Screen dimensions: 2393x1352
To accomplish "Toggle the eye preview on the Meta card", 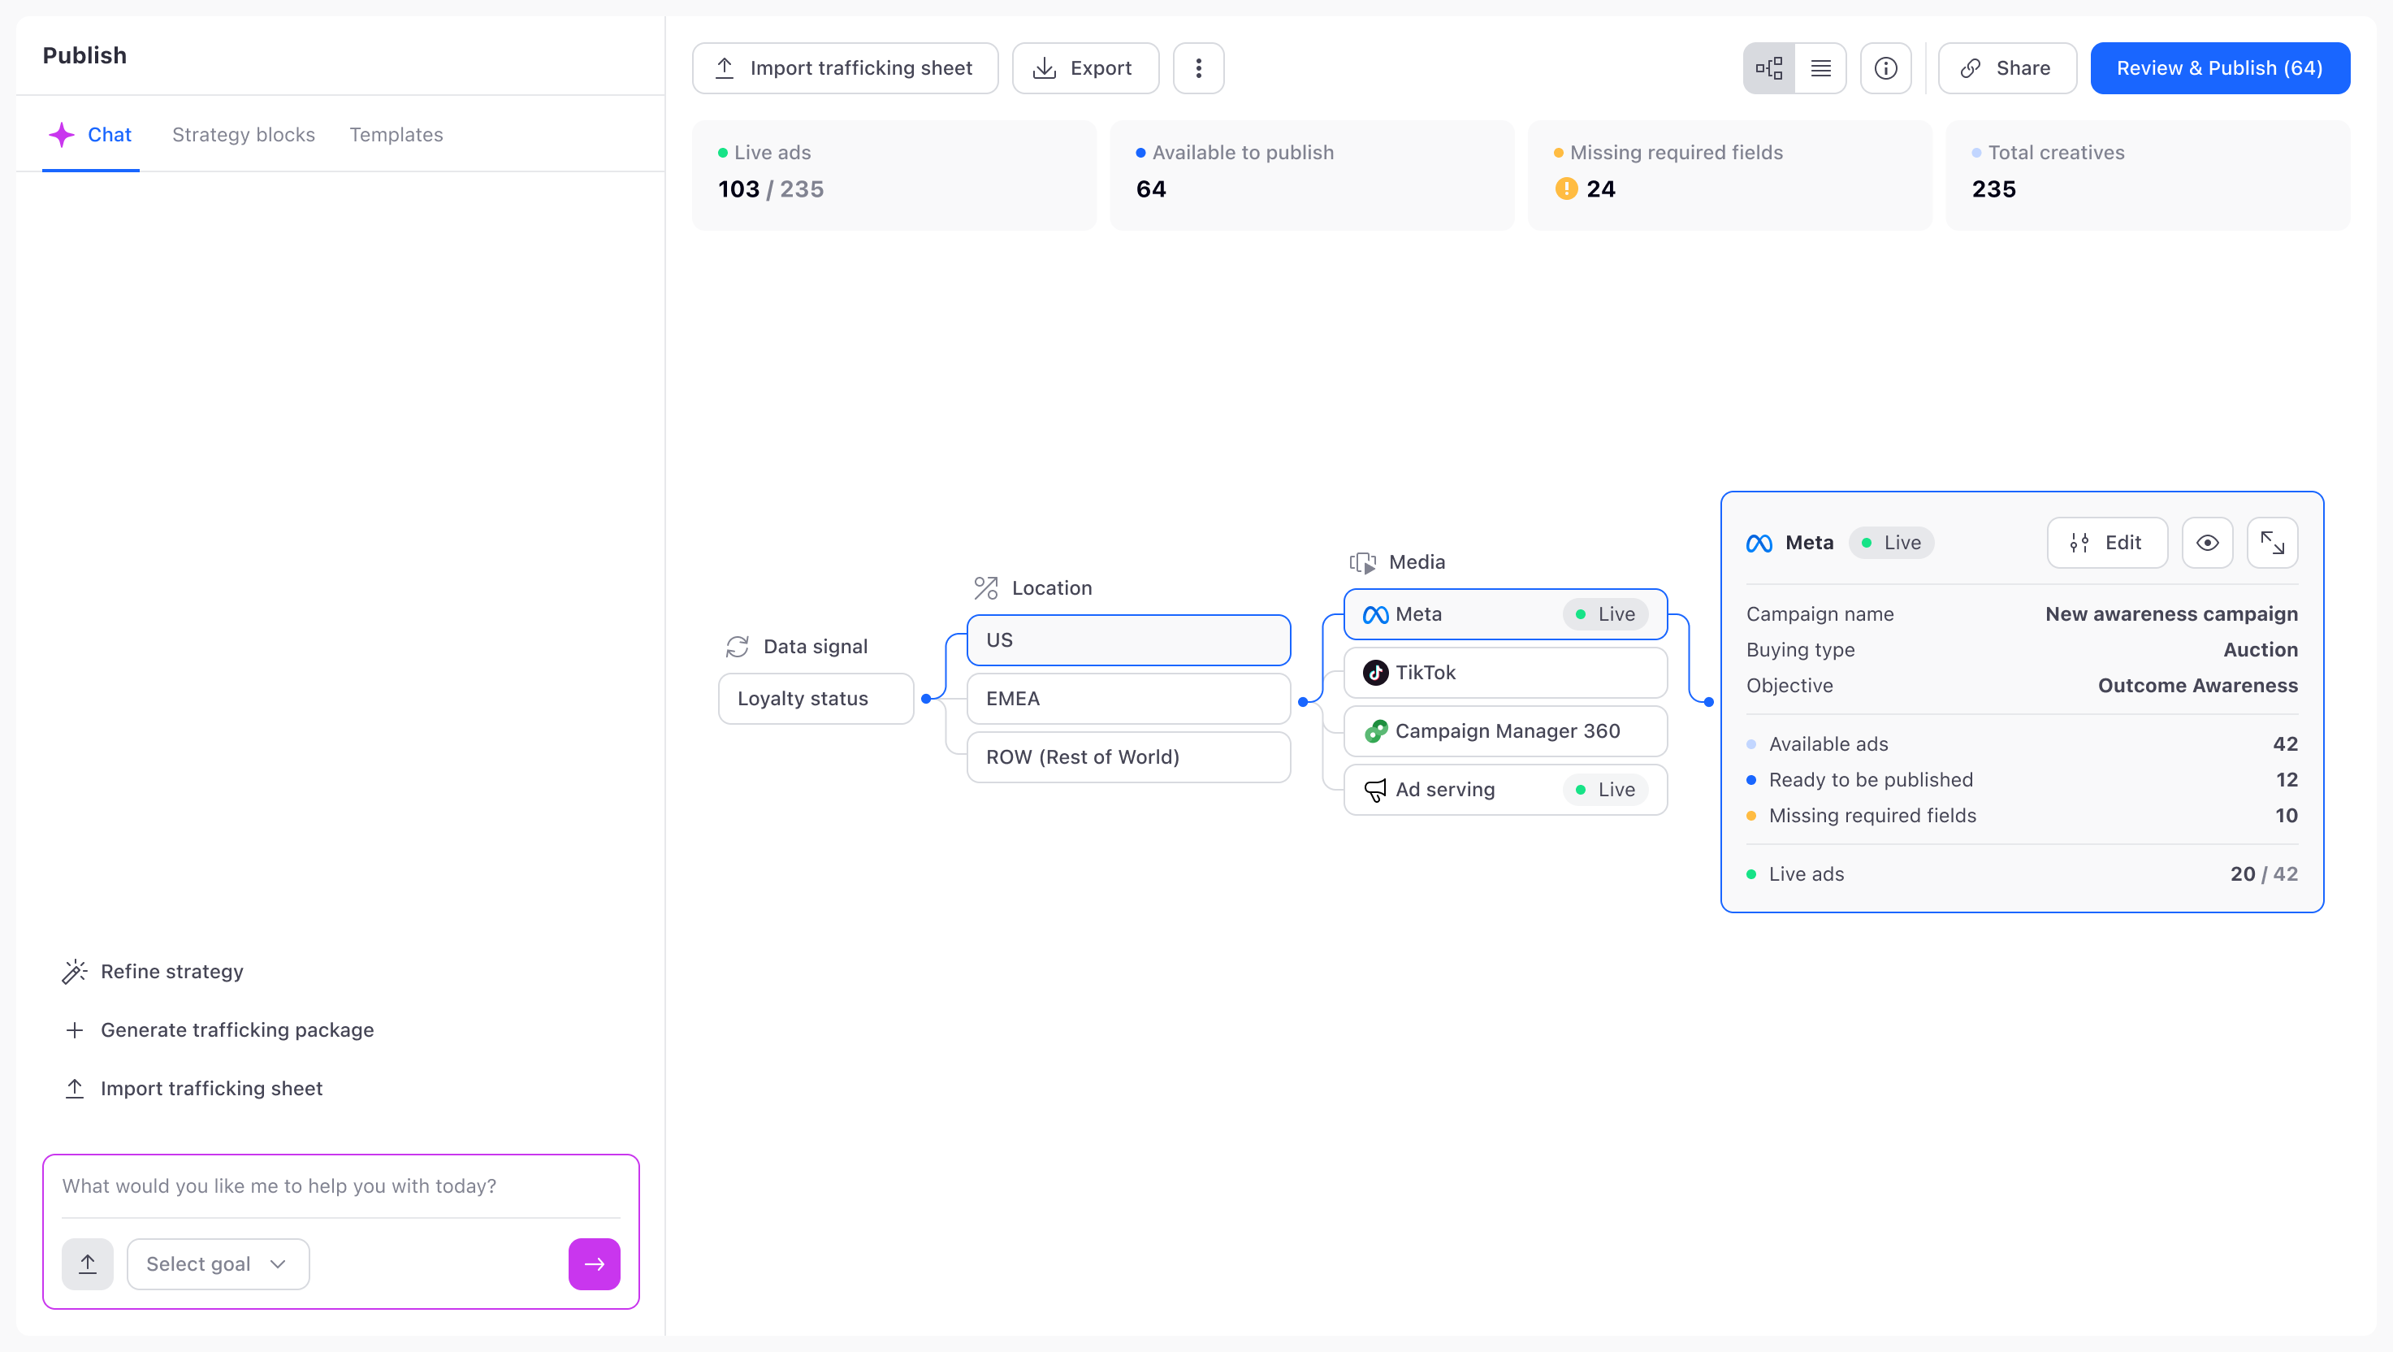I will [2207, 543].
